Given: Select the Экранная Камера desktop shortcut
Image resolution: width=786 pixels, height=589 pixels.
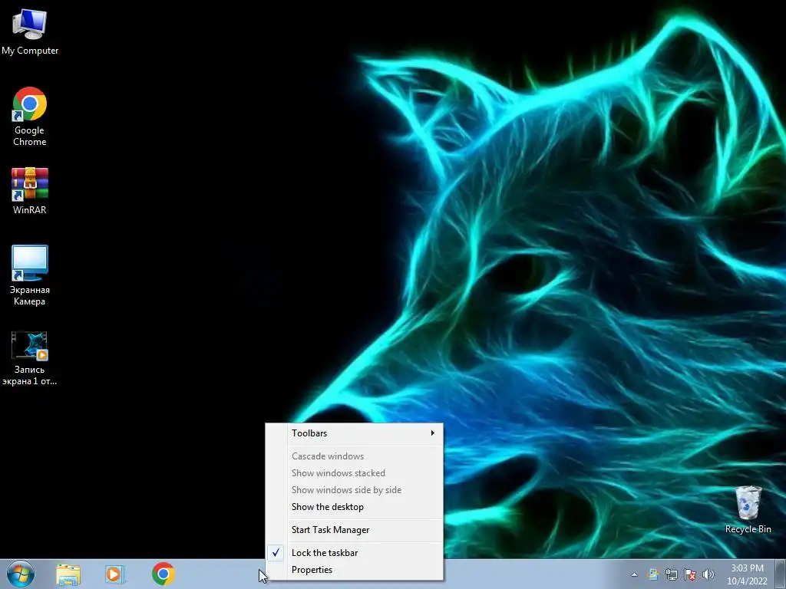Looking at the screenshot, I should (30, 275).
